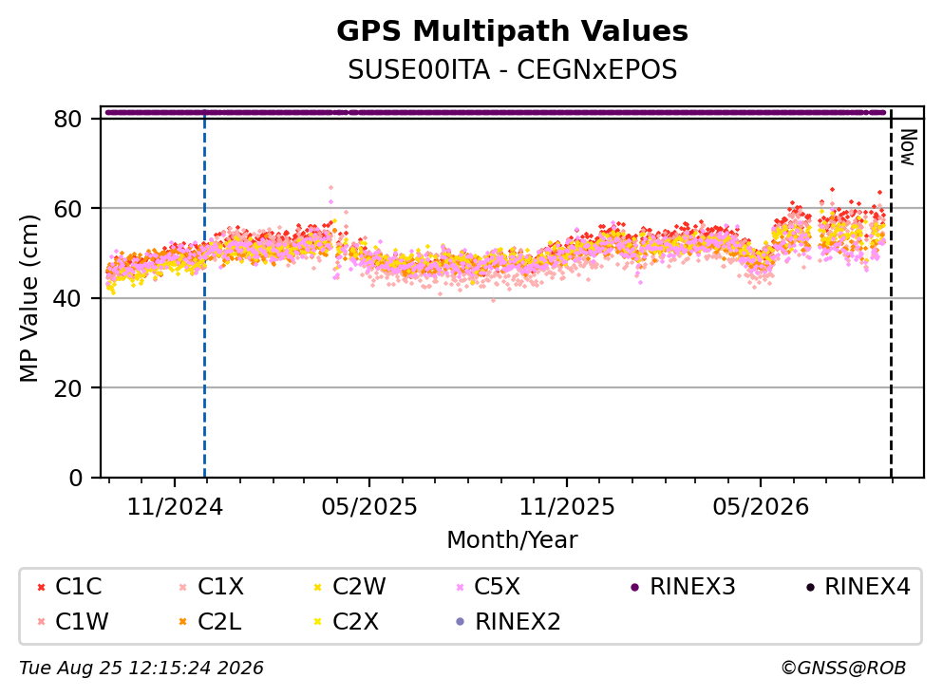
Task: Click the C2X yellow legend marker
Action: click(x=318, y=622)
